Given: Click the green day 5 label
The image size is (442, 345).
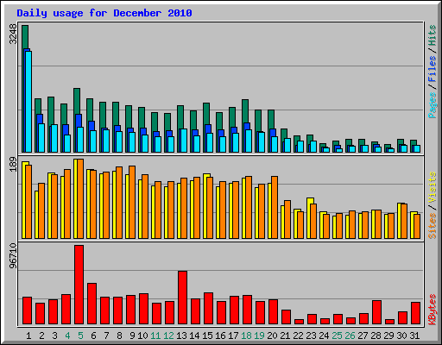Looking at the screenshot, I should tap(80, 336).
